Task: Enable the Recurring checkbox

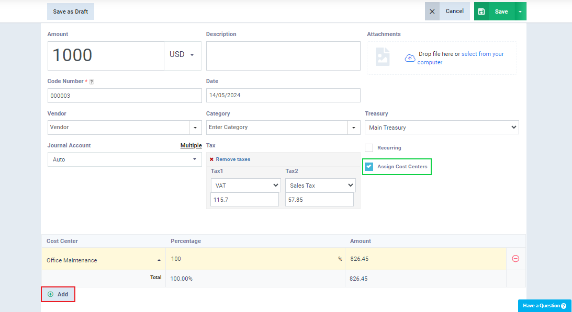Action: (x=369, y=147)
